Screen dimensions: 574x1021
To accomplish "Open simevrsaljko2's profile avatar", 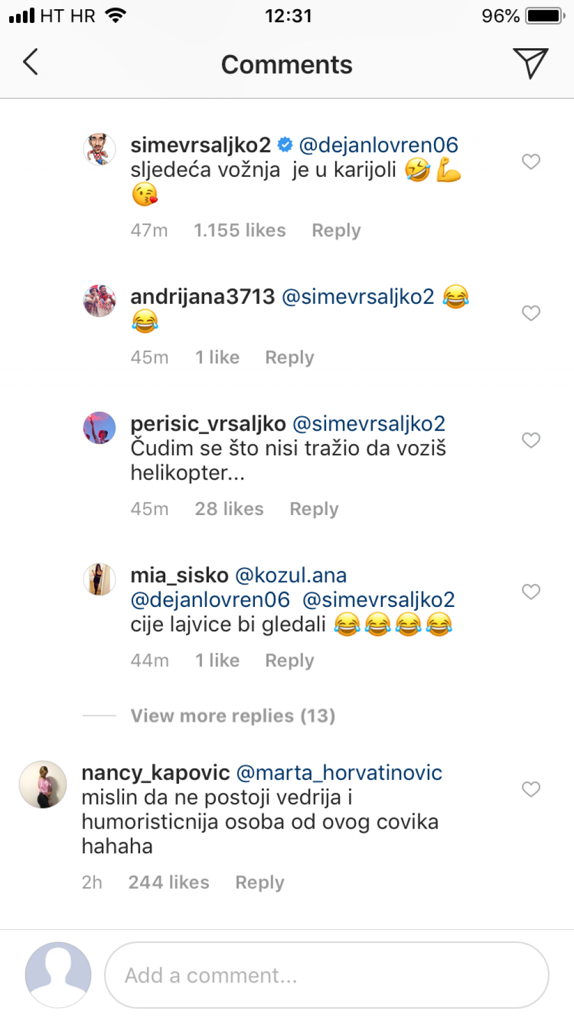I will pos(100,149).
